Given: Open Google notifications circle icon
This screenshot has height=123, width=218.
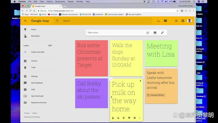Looking at the screenshot, I should point(183,21).
